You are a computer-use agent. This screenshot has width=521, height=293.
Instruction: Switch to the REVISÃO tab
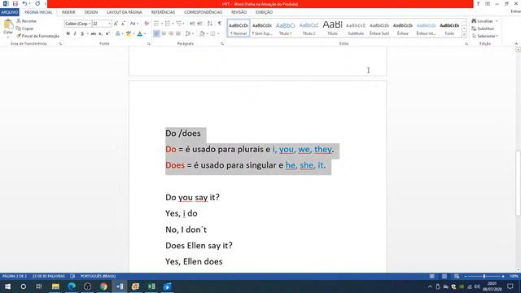pyautogui.click(x=239, y=12)
